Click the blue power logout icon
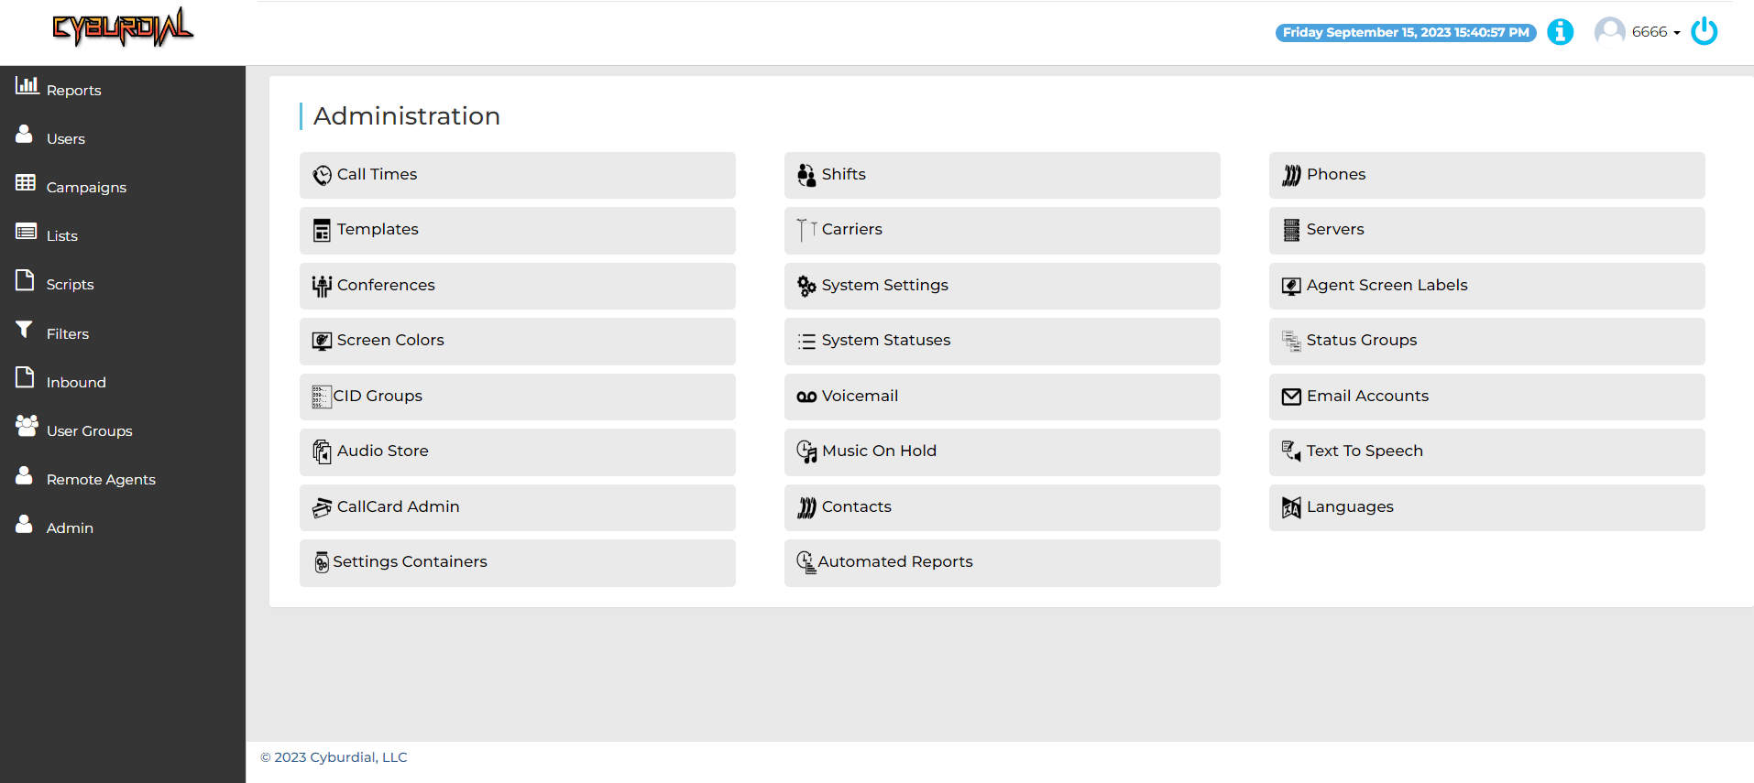1754x783 pixels. click(1704, 31)
